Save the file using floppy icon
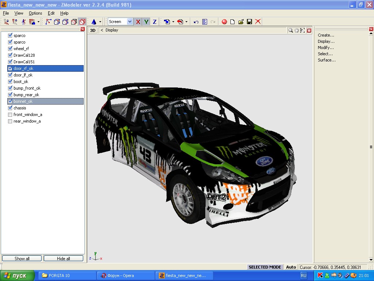The width and height of the screenshot is (374, 281). [249, 22]
